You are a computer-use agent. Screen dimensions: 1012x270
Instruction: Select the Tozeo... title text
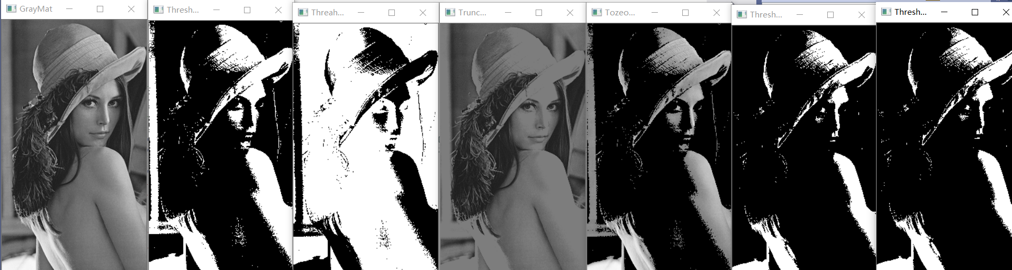click(620, 12)
